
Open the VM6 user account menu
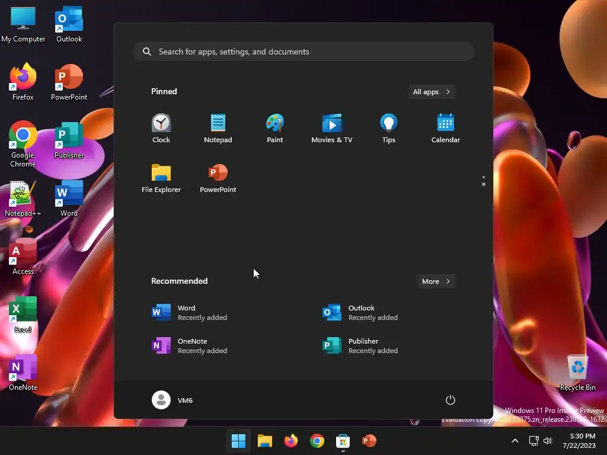tap(172, 400)
